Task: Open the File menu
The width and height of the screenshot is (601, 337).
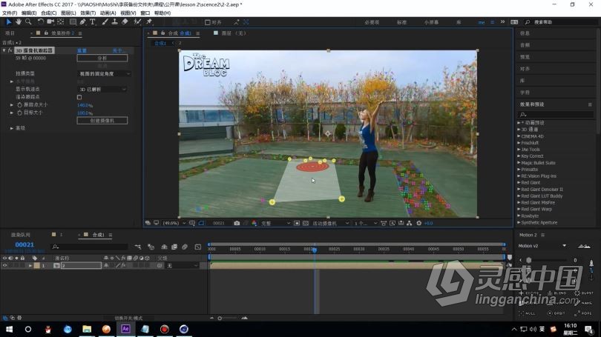Action: coord(10,13)
